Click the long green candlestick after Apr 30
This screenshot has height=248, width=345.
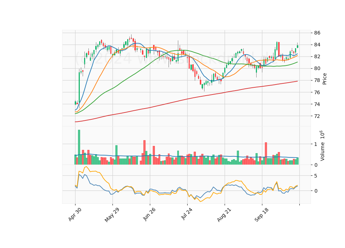point(79,87)
